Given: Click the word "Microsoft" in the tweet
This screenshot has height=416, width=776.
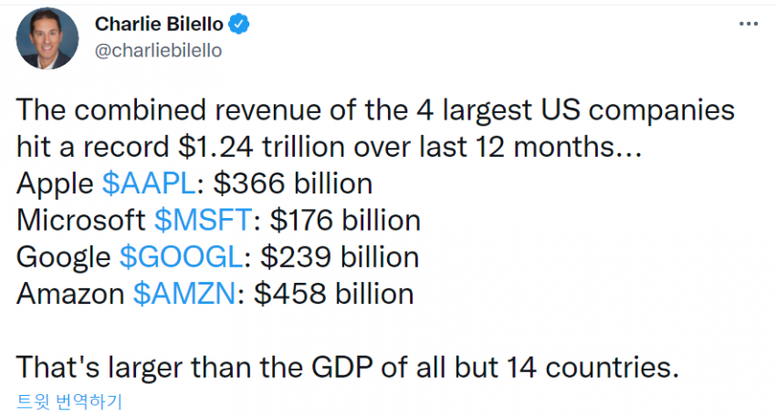Looking at the screenshot, I should pyautogui.click(x=79, y=220).
